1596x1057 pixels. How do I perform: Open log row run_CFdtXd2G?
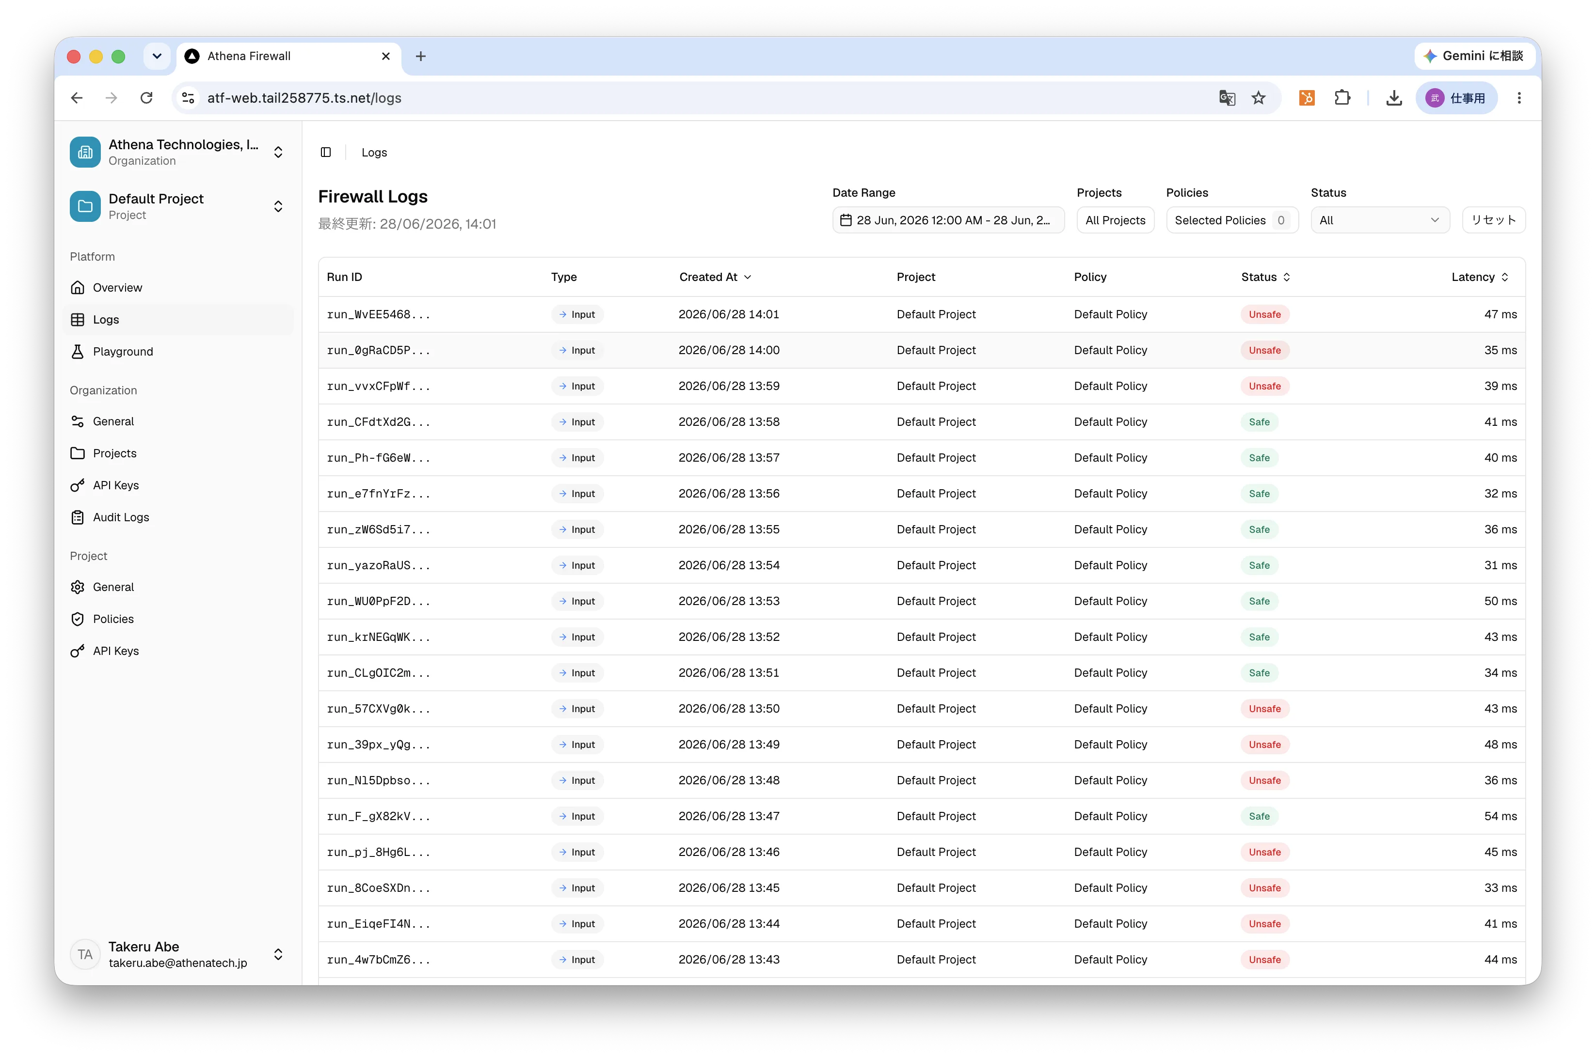pos(922,422)
